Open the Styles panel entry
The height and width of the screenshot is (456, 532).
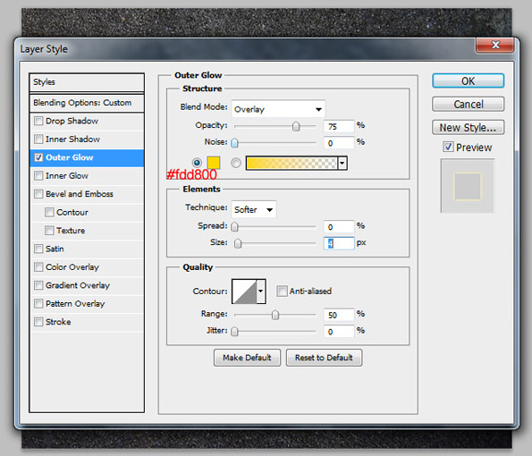click(87, 82)
